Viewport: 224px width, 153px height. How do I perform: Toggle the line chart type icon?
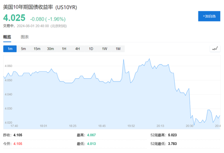coord(215,49)
